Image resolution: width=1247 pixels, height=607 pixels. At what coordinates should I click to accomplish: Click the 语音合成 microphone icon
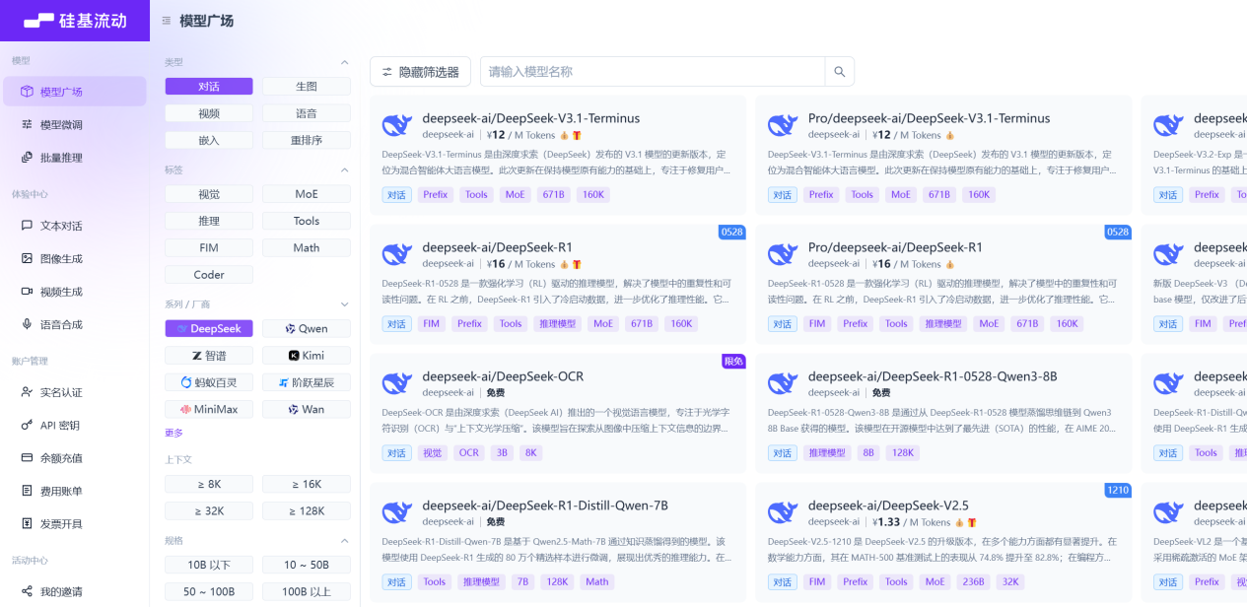28,324
